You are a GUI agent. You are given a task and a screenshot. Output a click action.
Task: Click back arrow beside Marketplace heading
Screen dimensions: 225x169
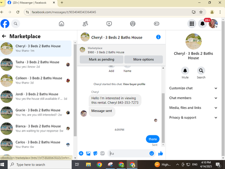4,36
